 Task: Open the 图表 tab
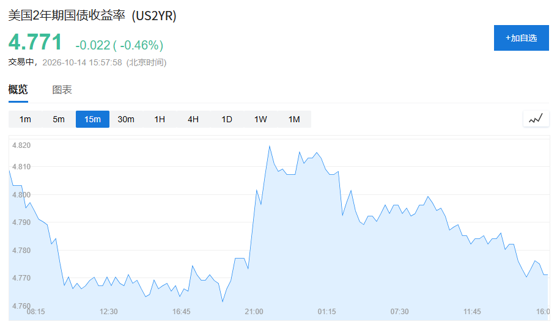tap(62, 90)
